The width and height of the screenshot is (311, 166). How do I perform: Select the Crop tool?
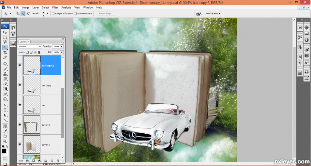[x=5, y=53]
